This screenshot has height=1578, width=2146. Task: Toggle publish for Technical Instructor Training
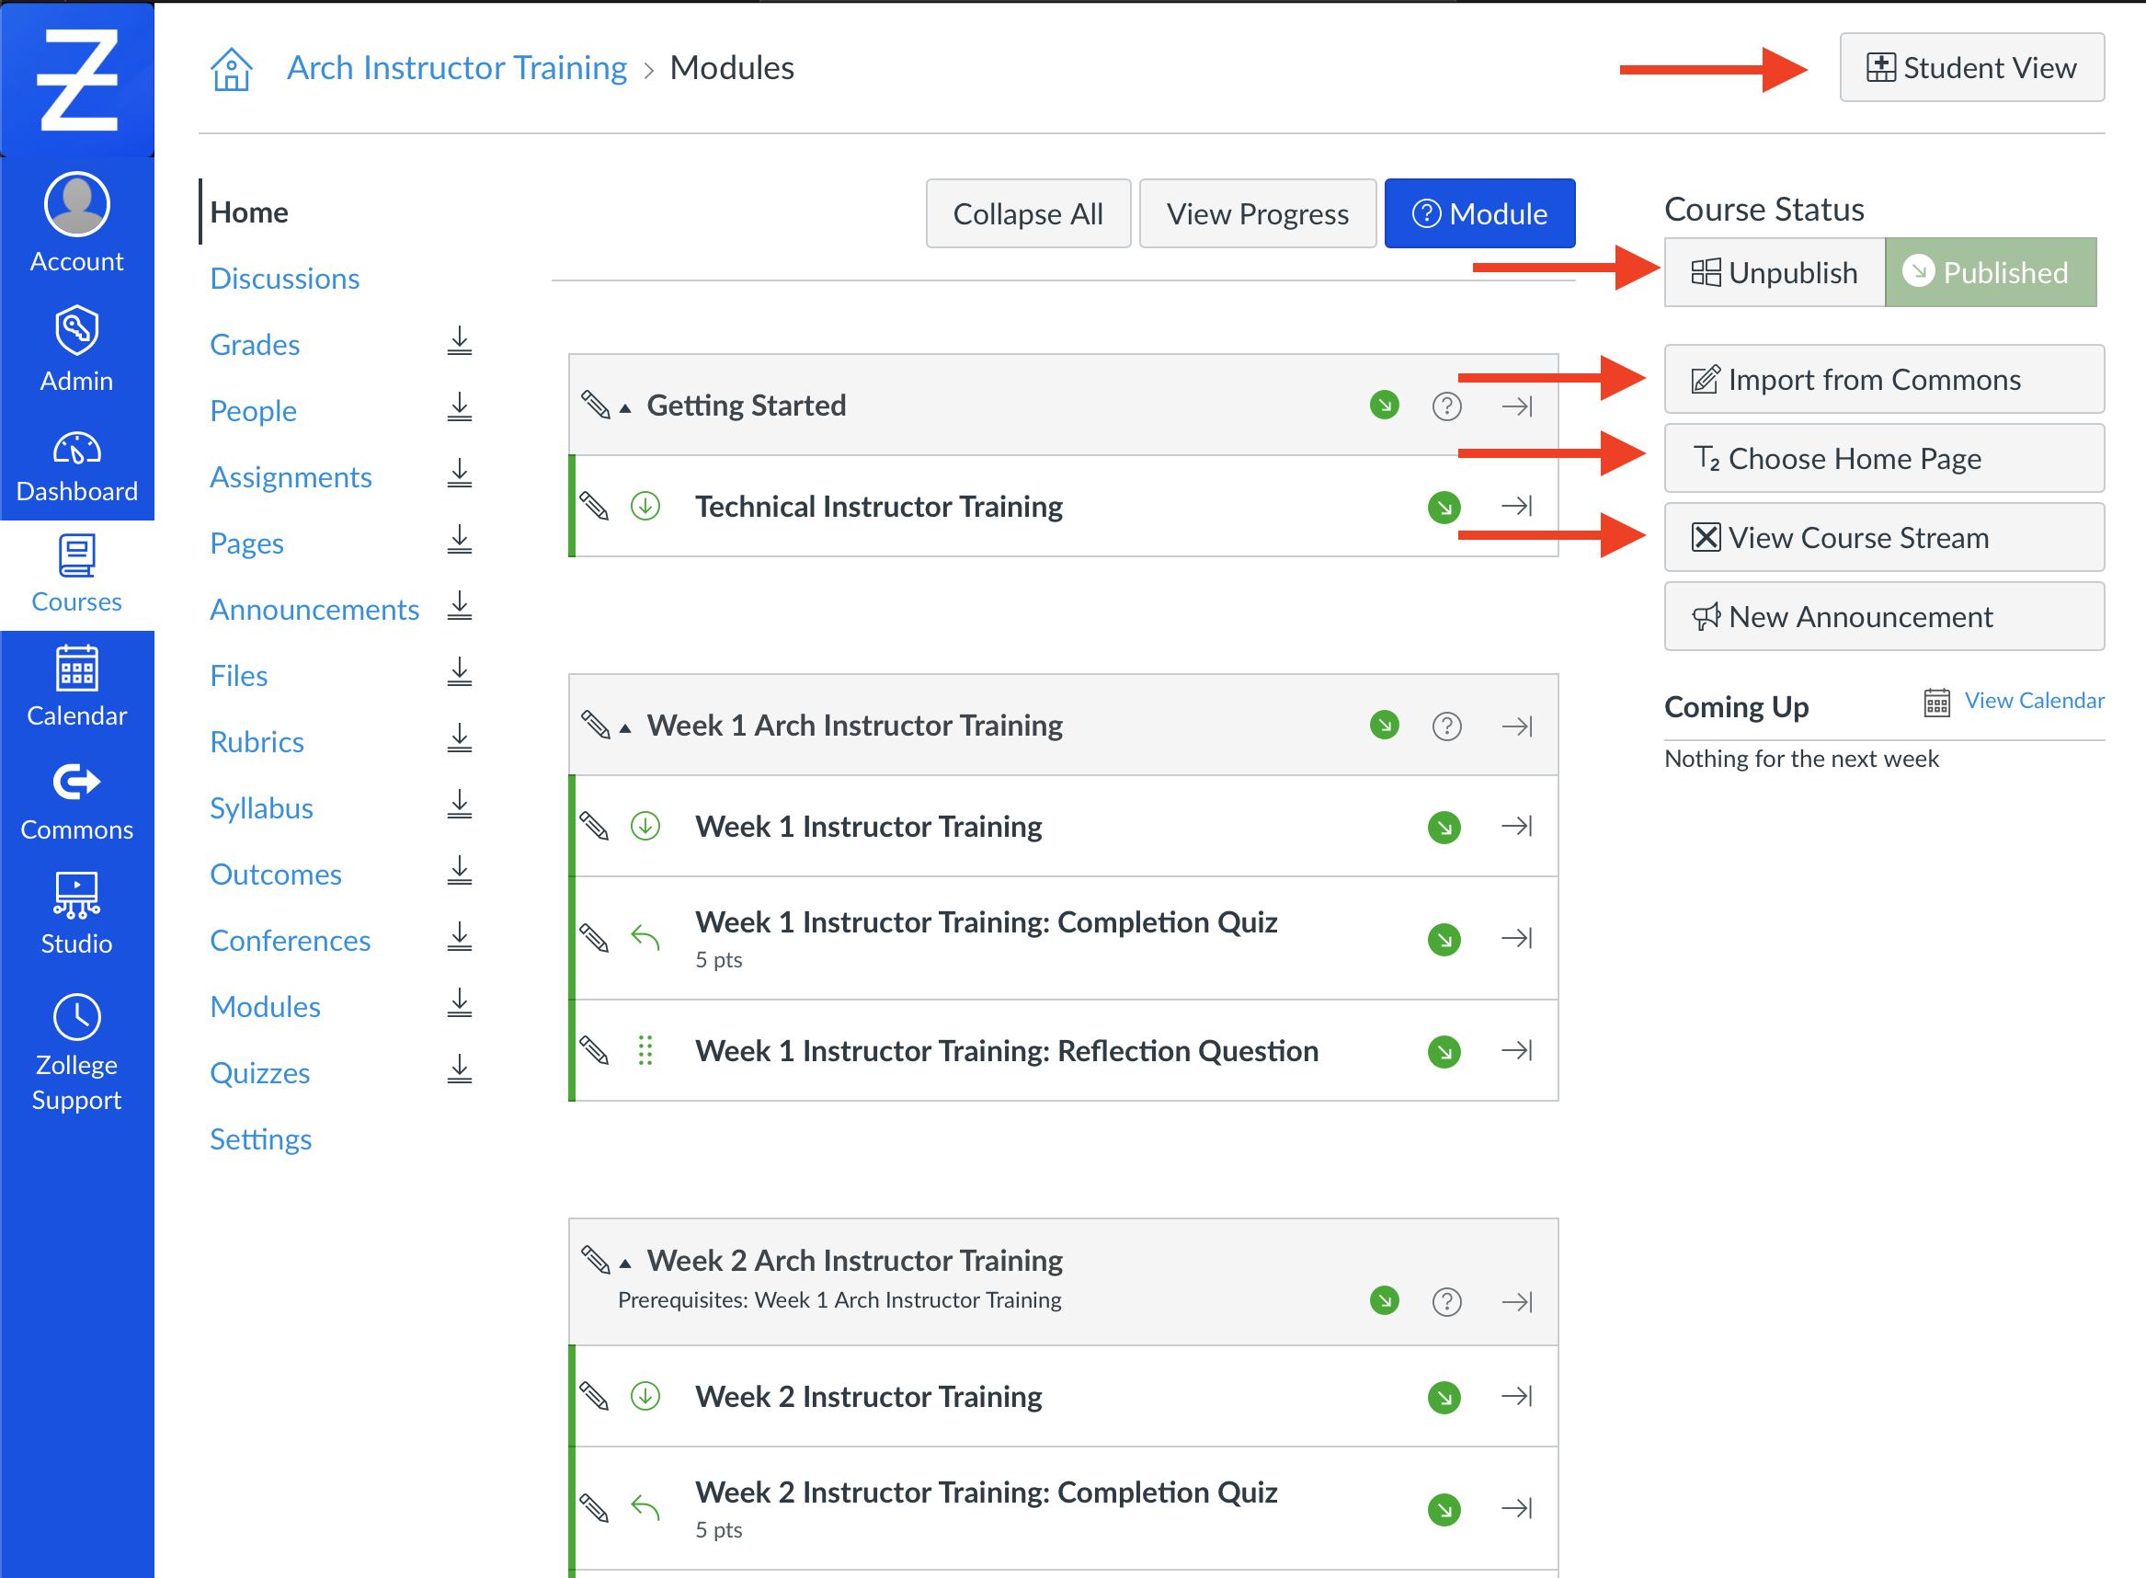tap(1444, 507)
